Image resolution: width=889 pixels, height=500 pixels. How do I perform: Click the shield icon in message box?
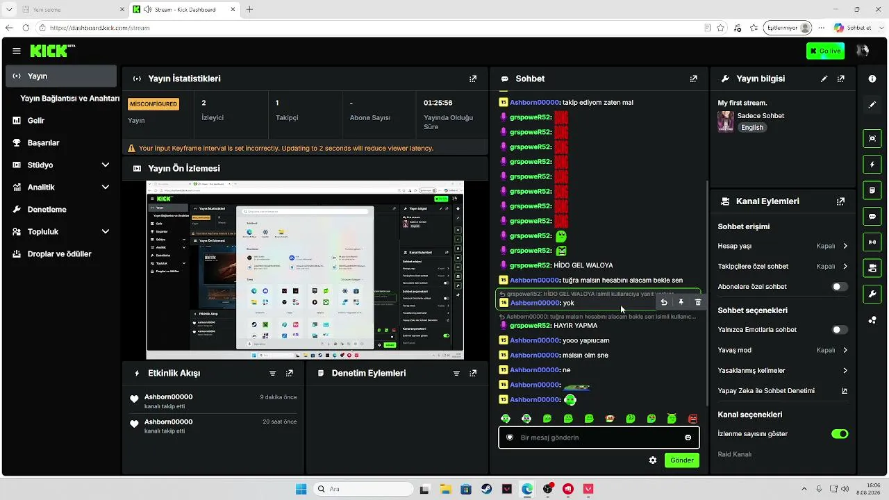tap(510, 437)
